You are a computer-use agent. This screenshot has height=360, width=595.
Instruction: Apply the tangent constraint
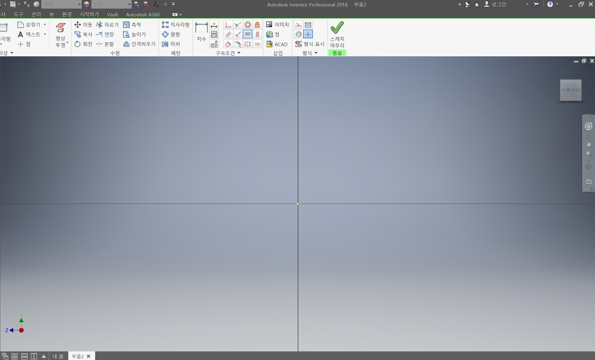(228, 44)
